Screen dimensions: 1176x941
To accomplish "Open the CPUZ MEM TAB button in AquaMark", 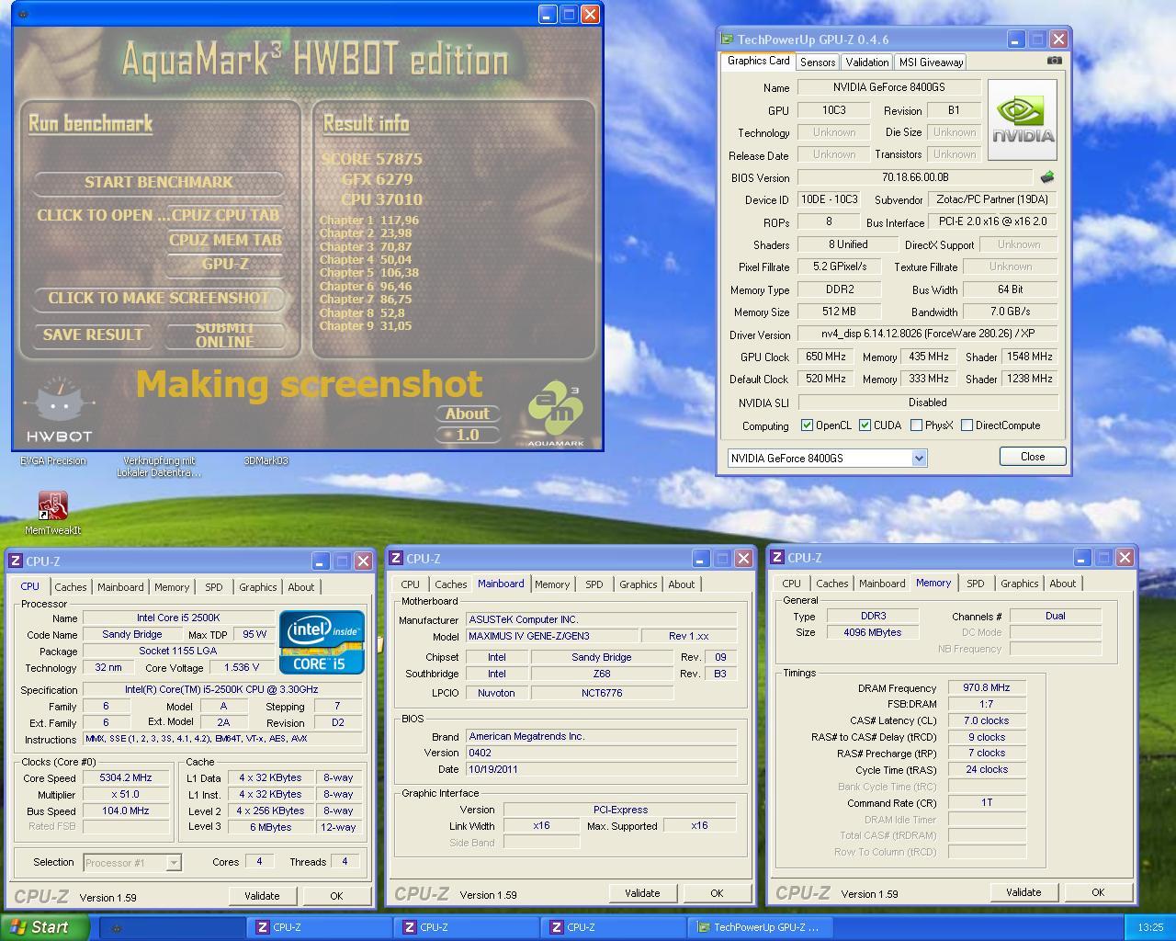I will click(224, 240).
